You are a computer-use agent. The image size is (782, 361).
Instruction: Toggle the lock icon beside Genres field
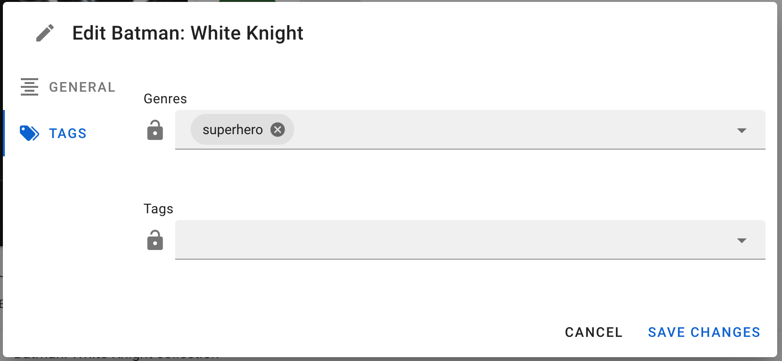coord(155,130)
